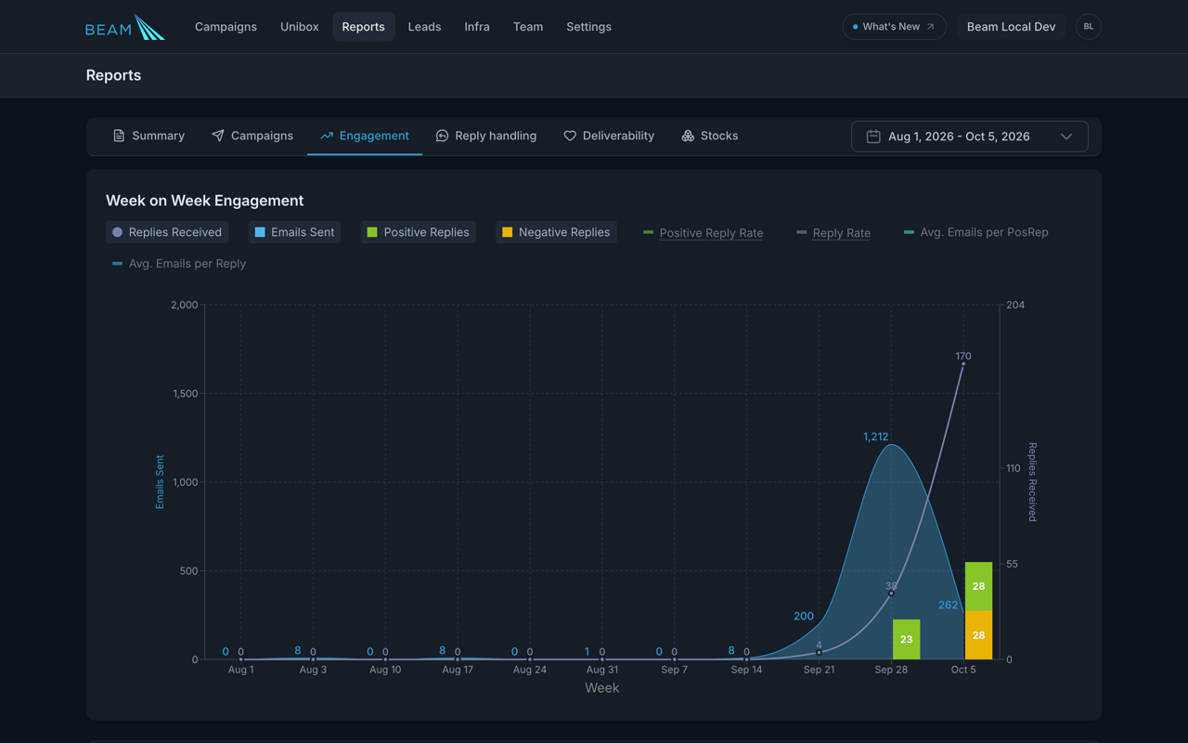Viewport: 1188px width, 743px height.
Task: Go to the Leads section
Action: tap(424, 27)
